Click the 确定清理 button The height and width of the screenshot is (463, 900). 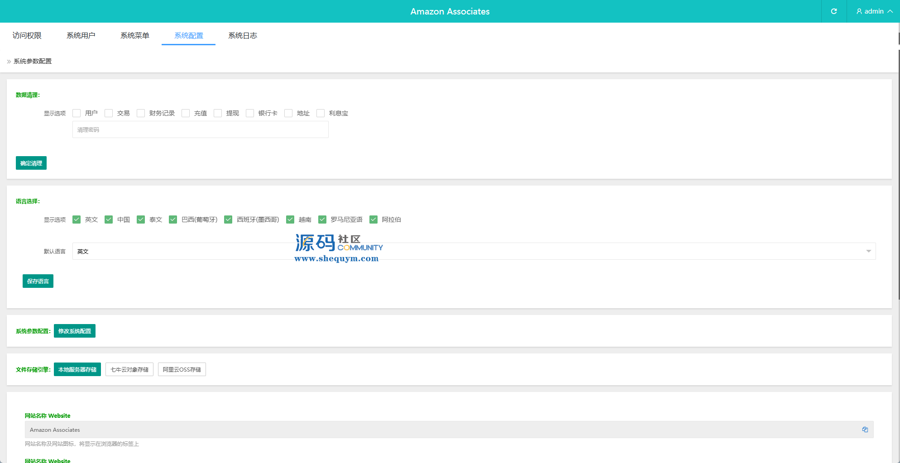[31, 163]
